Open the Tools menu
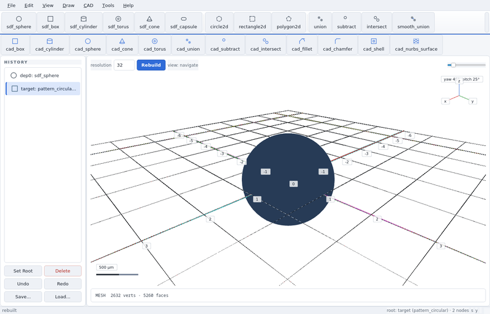The width and height of the screenshot is (490, 314). 108,5
